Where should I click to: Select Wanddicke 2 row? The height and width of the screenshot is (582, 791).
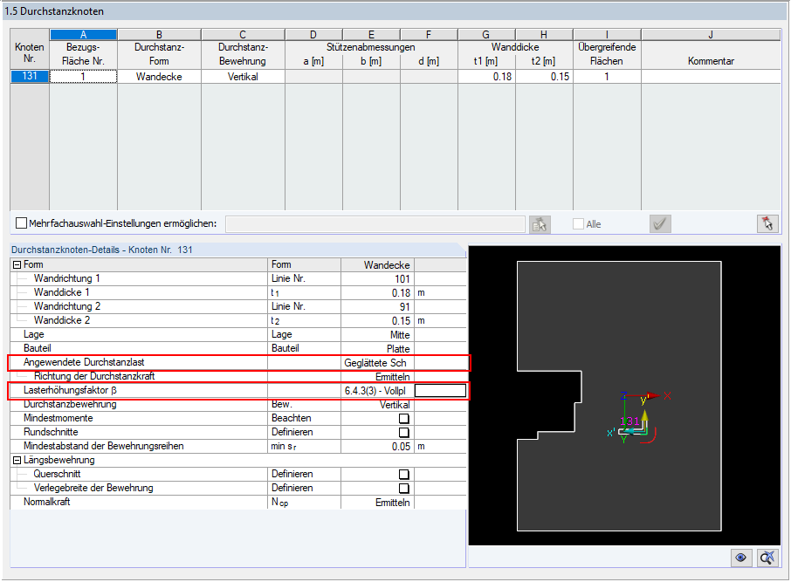tap(237, 321)
